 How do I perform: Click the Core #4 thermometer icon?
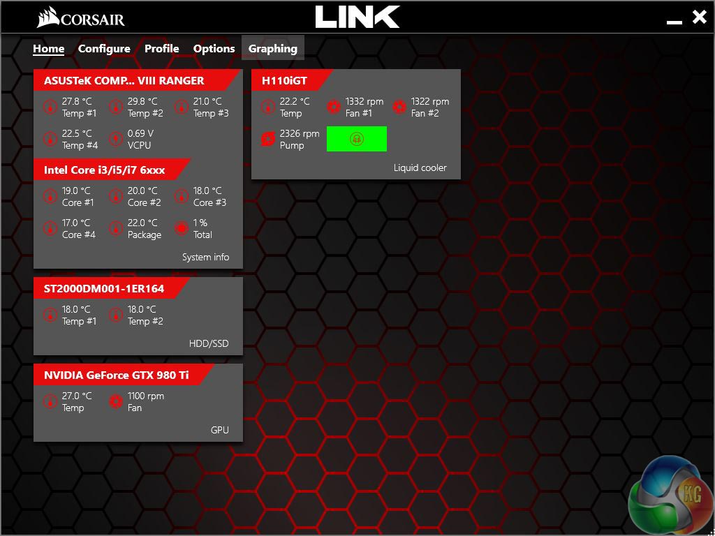click(x=50, y=228)
